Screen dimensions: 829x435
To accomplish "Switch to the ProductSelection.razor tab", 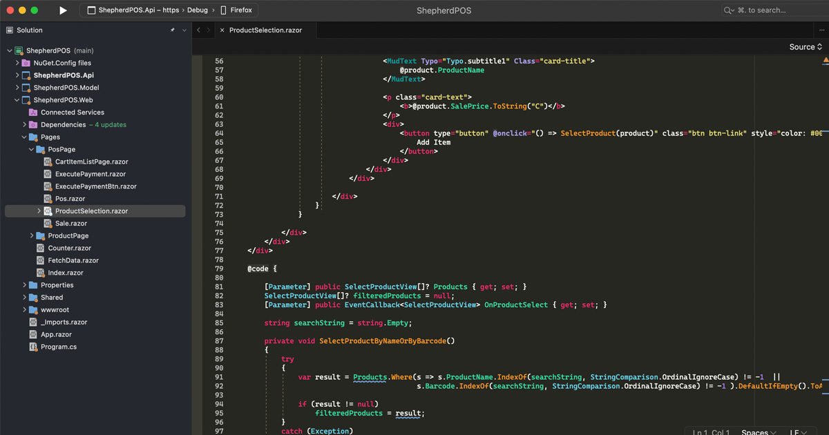I will [265, 30].
